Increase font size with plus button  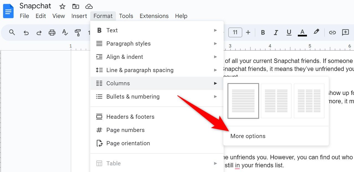pyautogui.click(x=248, y=32)
